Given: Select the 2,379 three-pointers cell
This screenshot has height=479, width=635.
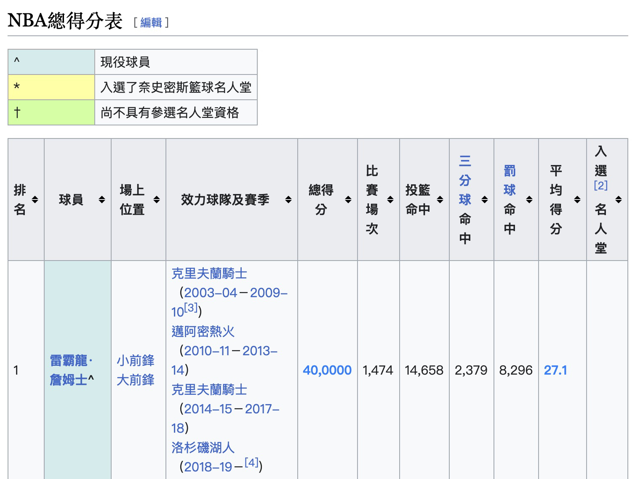Looking at the screenshot, I should click(x=471, y=370).
